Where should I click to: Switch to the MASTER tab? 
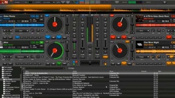pyautogui.click(x=105, y=15)
